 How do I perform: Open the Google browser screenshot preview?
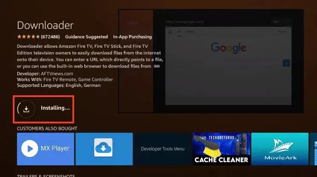coord(211,61)
